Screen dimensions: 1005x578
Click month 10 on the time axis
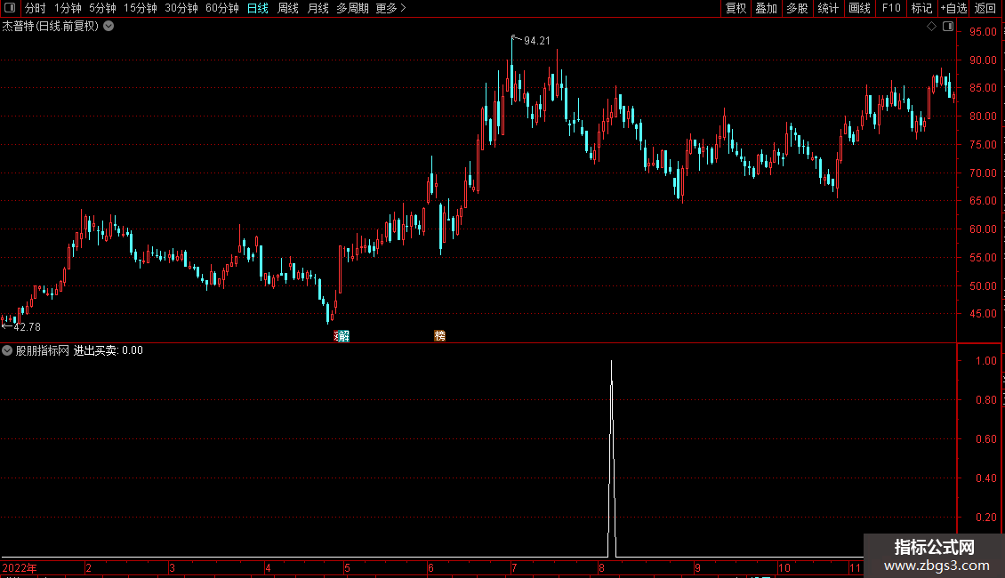pyautogui.click(x=784, y=567)
